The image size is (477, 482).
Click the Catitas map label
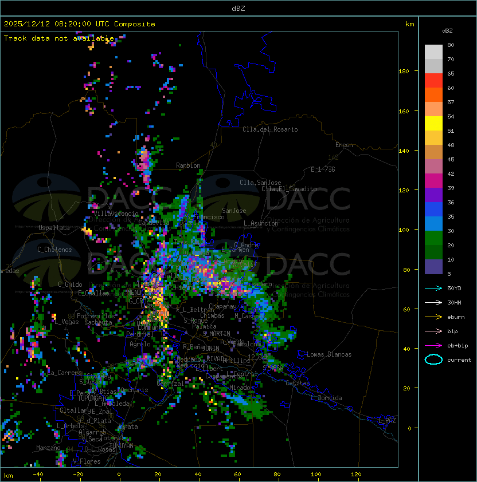298,383
